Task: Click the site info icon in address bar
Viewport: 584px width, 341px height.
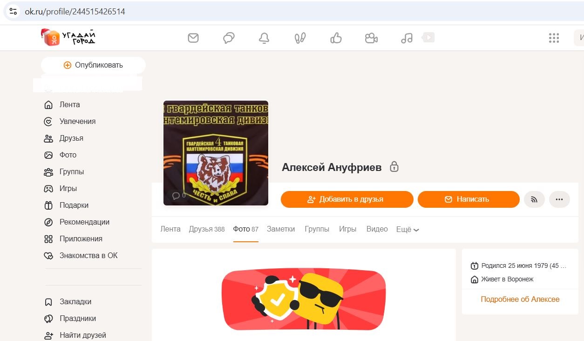Action: (x=13, y=11)
